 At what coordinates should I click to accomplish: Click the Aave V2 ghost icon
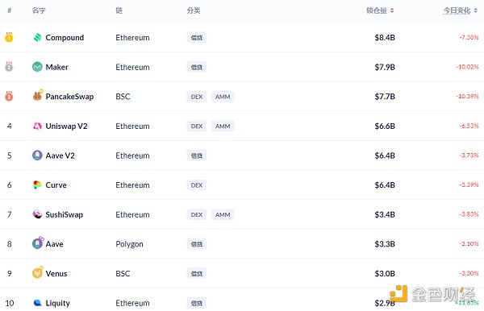37,155
